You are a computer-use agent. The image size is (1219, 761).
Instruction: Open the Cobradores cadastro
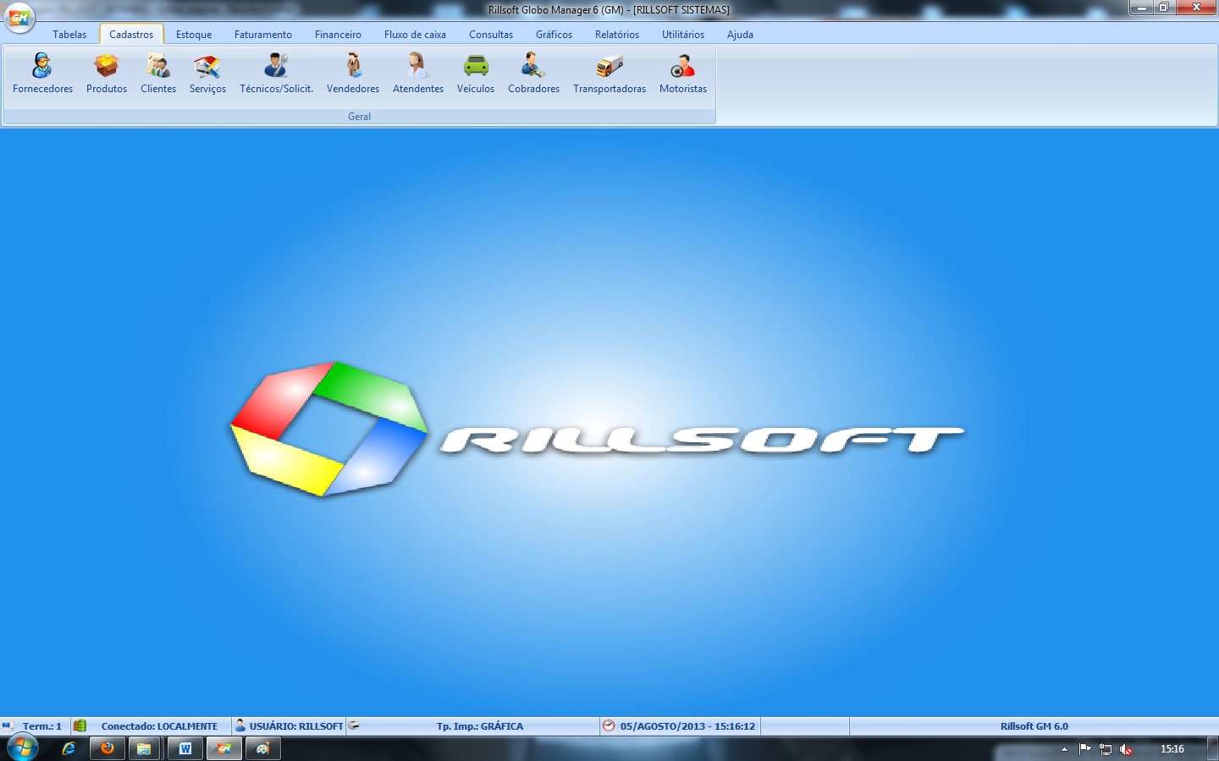point(533,72)
